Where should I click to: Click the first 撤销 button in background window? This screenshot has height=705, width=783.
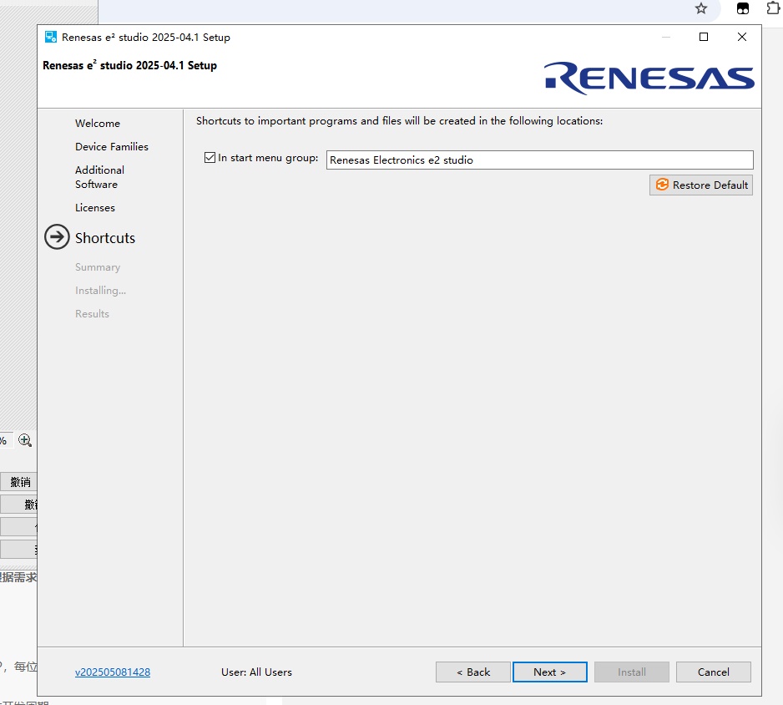pos(18,482)
